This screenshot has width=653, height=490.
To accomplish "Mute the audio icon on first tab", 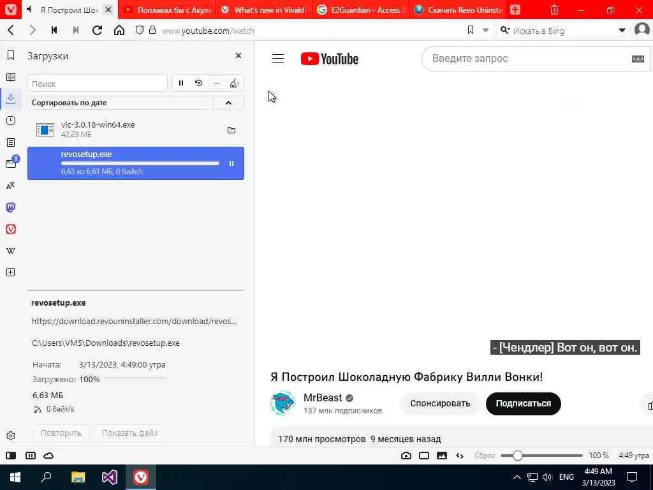I will 29,10.
